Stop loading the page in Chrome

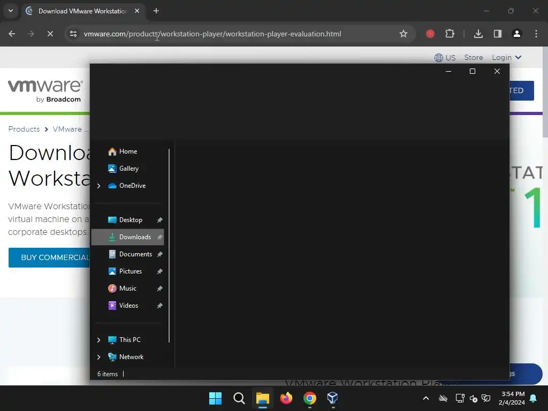tap(50, 34)
